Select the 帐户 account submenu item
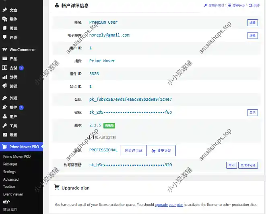Viewport: 266px width, 214px height. pyautogui.click(x=6, y=202)
